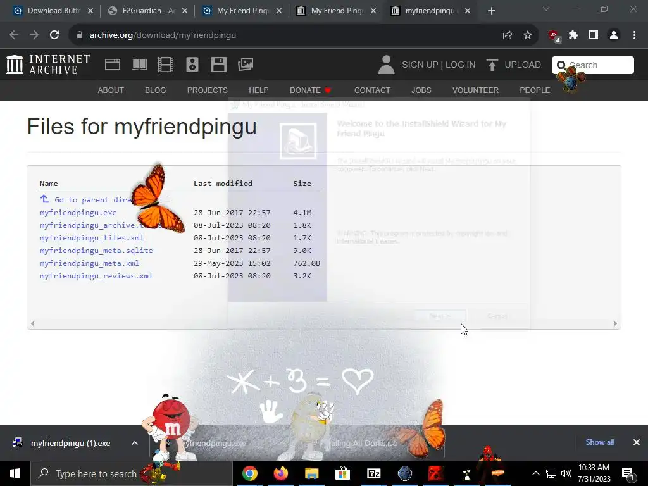Viewport: 648px width, 486px height.
Task: Open myfriendpingu_meta.xml link
Action: point(89,263)
